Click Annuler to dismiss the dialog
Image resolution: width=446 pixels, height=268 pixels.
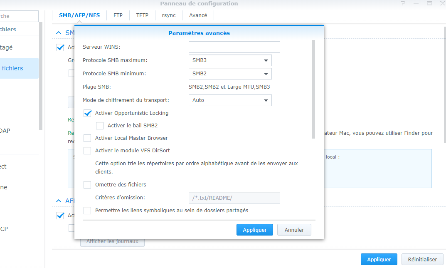(294, 230)
